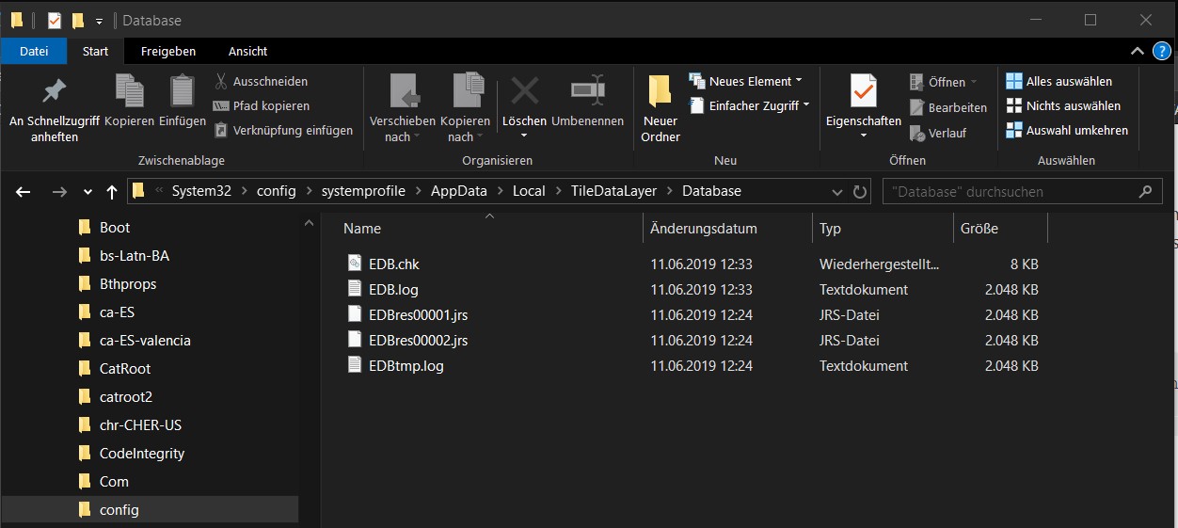Screen dimensions: 1178x528
Task: Click Pfad kopieren
Action: [261, 106]
